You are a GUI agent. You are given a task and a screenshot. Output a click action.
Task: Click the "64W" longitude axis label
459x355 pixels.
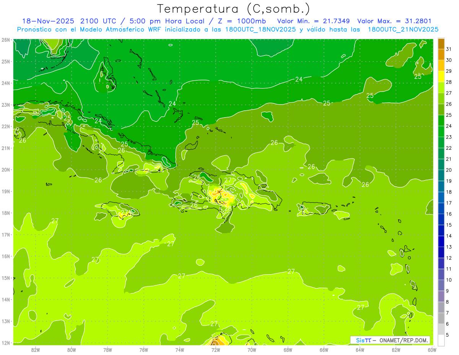tap(360, 349)
